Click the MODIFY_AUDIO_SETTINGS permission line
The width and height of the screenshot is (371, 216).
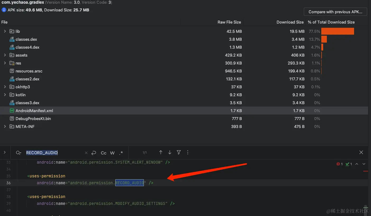pos(106,204)
